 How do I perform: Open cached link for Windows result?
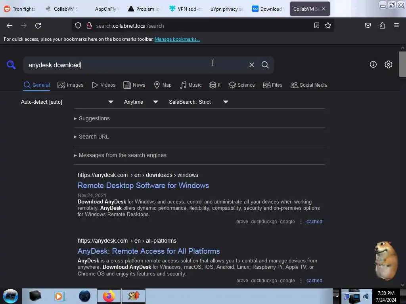click(314, 222)
